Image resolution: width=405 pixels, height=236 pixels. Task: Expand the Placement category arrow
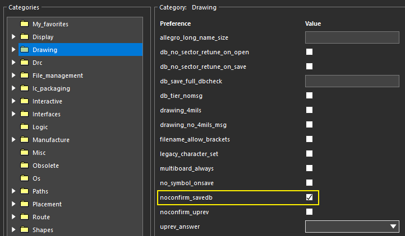point(13,204)
